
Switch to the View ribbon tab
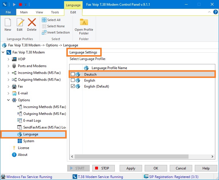(39, 12)
